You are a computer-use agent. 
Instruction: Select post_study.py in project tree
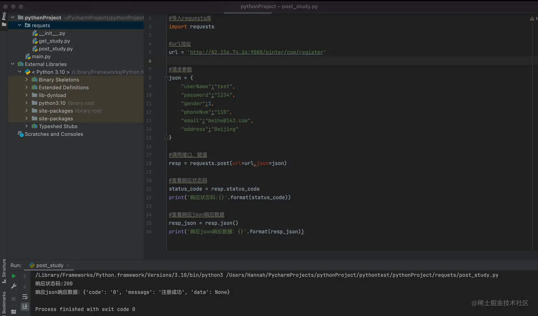pyautogui.click(x=56, y=49)
